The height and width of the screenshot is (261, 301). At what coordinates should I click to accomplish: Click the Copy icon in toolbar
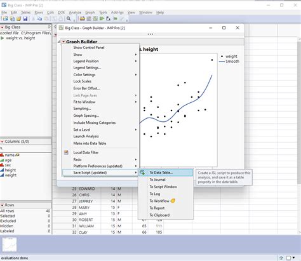[x=39, y=19]
